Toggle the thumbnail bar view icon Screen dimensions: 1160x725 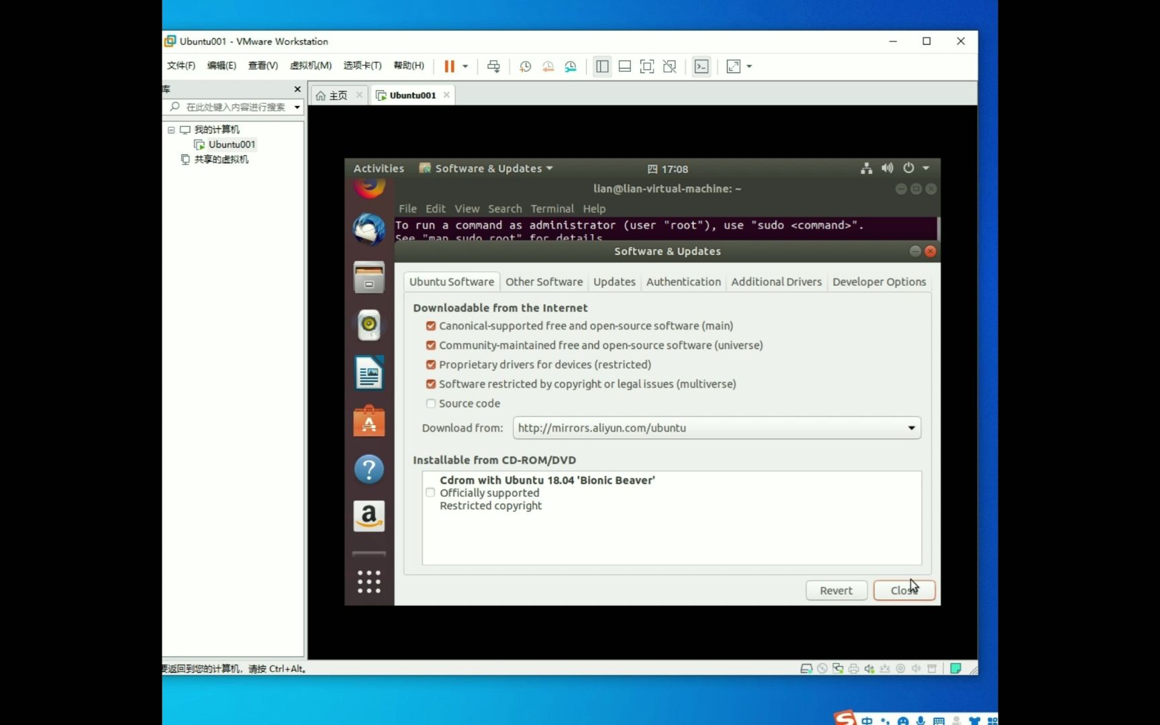624,66
